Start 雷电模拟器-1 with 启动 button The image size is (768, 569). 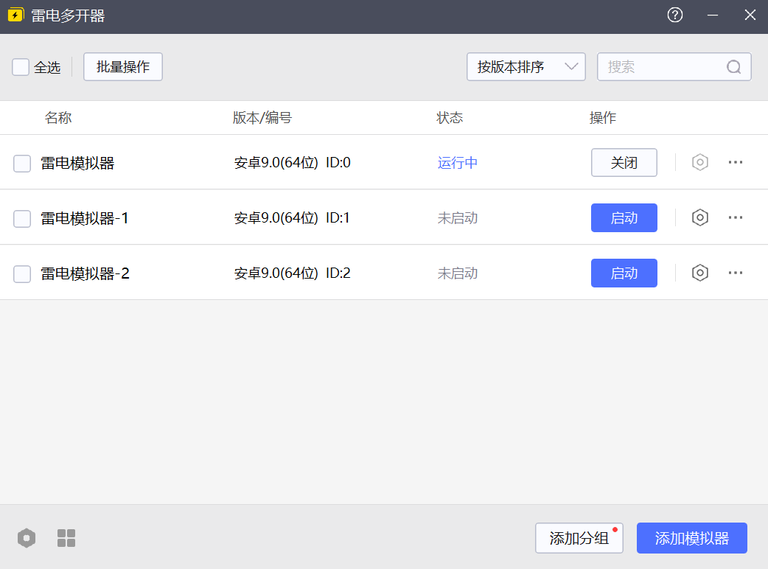coord(624,218)
